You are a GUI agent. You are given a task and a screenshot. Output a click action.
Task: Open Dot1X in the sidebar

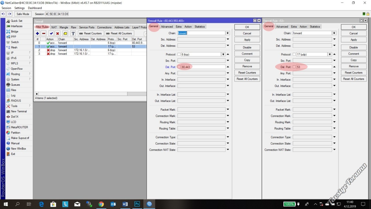15,117
